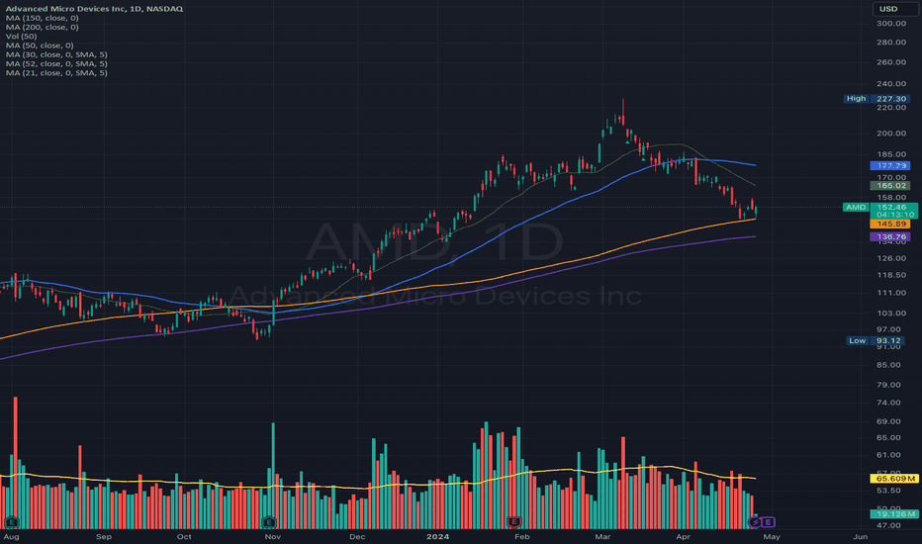This screenshot has width=922, height=544.
Task: Click the High 227.30 price label
Action: (x=876, y=99)
